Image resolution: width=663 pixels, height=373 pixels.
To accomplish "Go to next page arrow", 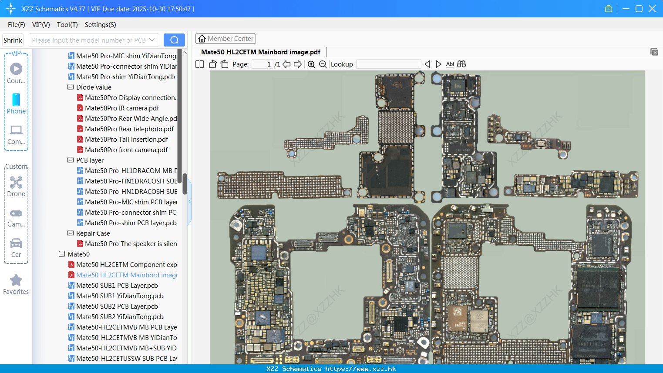I will click(298, 64).
